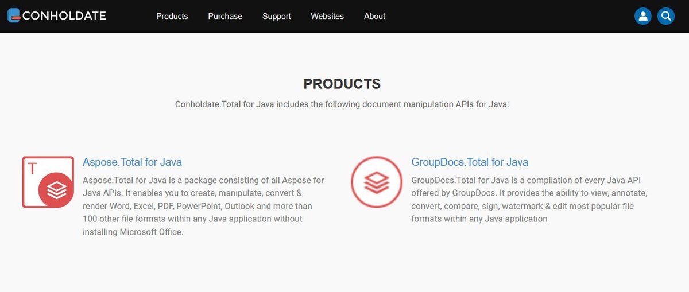Open the About menu

pyautogui.click(x=374, y=16)
